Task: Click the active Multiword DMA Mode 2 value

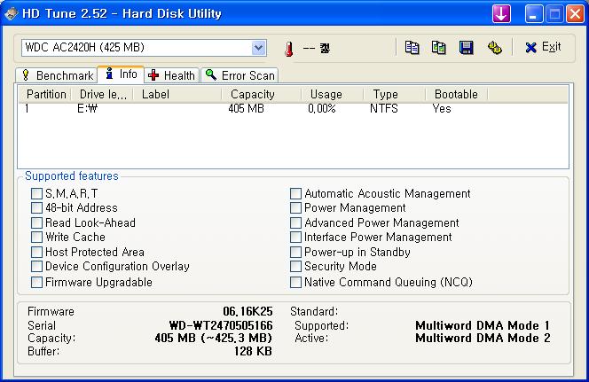Action: 483,338
